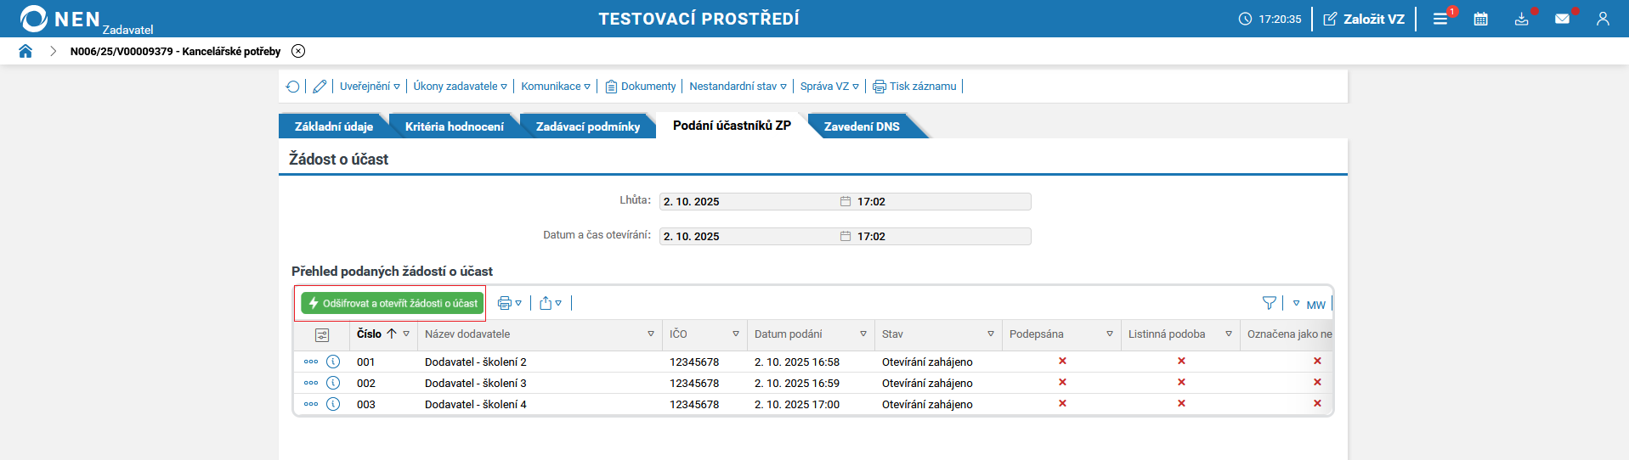Open the calendar icon in top bar
This screenshot has width=1629, height=460.
pos(1481,19)
